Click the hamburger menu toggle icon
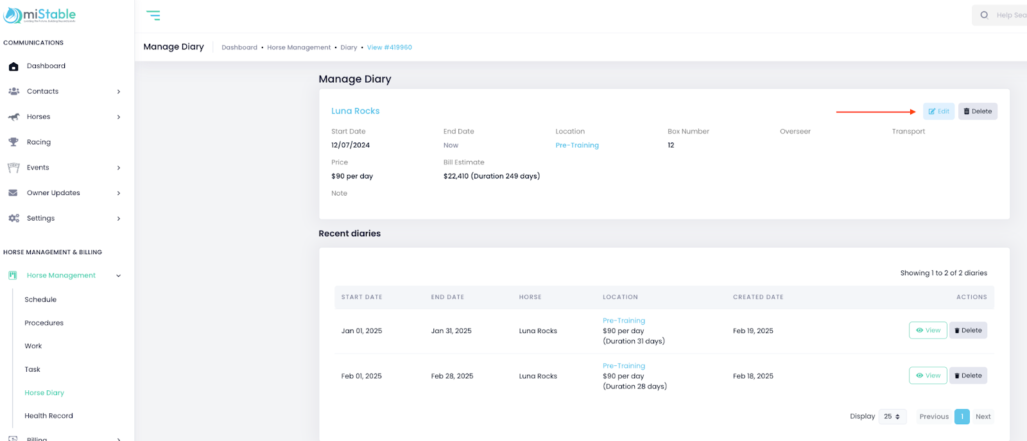This screenshot has height=441, width=1027. pyautogui.click(x=153, y=15)
